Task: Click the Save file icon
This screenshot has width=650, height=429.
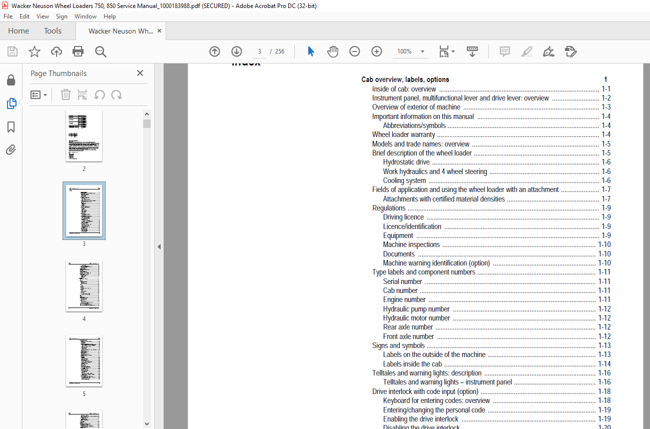Action: coord(13,51)
